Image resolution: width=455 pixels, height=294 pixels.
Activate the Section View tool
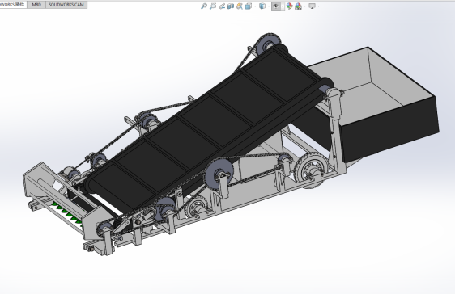click(x=231, y=6)
